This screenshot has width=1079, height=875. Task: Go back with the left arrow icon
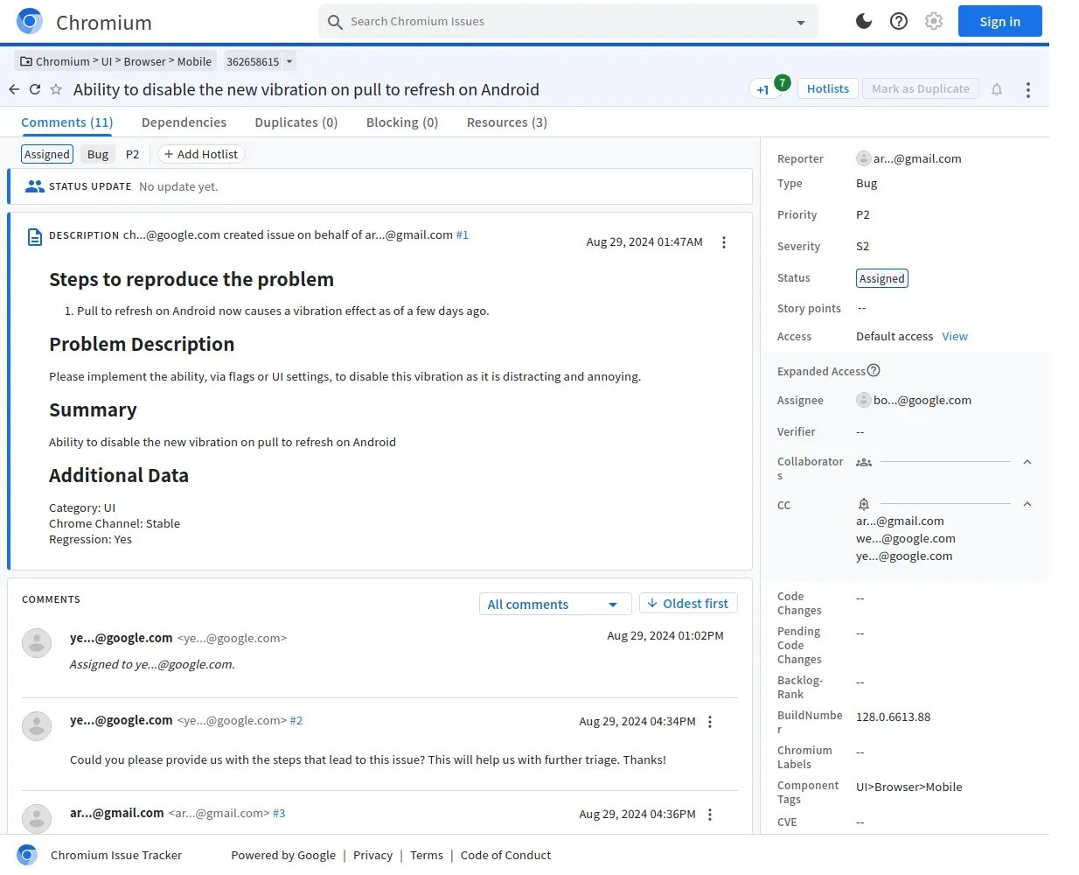point(14,89)
